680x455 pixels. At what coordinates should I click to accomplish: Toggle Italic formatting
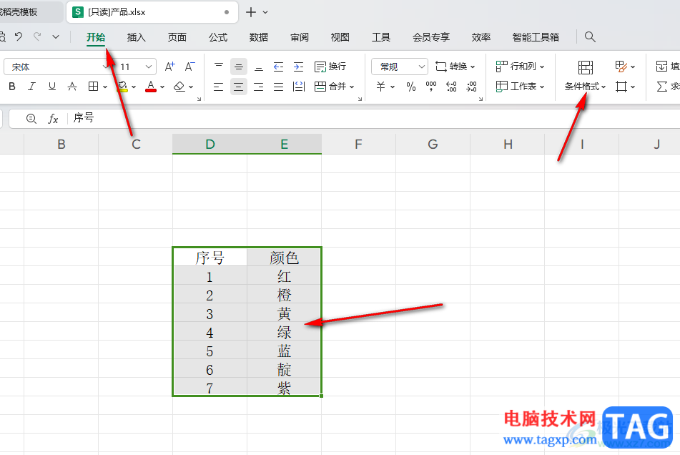[x=31, y=87]
